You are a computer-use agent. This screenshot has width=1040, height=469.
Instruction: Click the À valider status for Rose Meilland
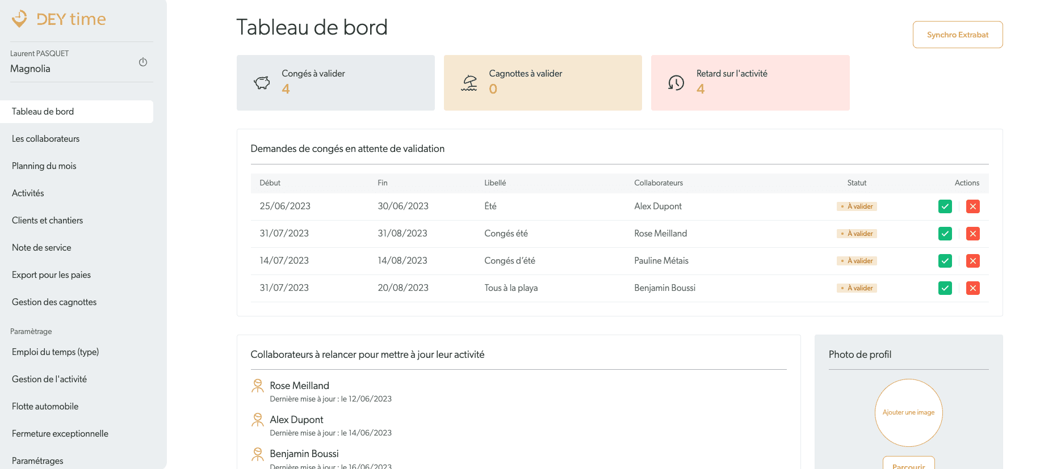[857, 234]
